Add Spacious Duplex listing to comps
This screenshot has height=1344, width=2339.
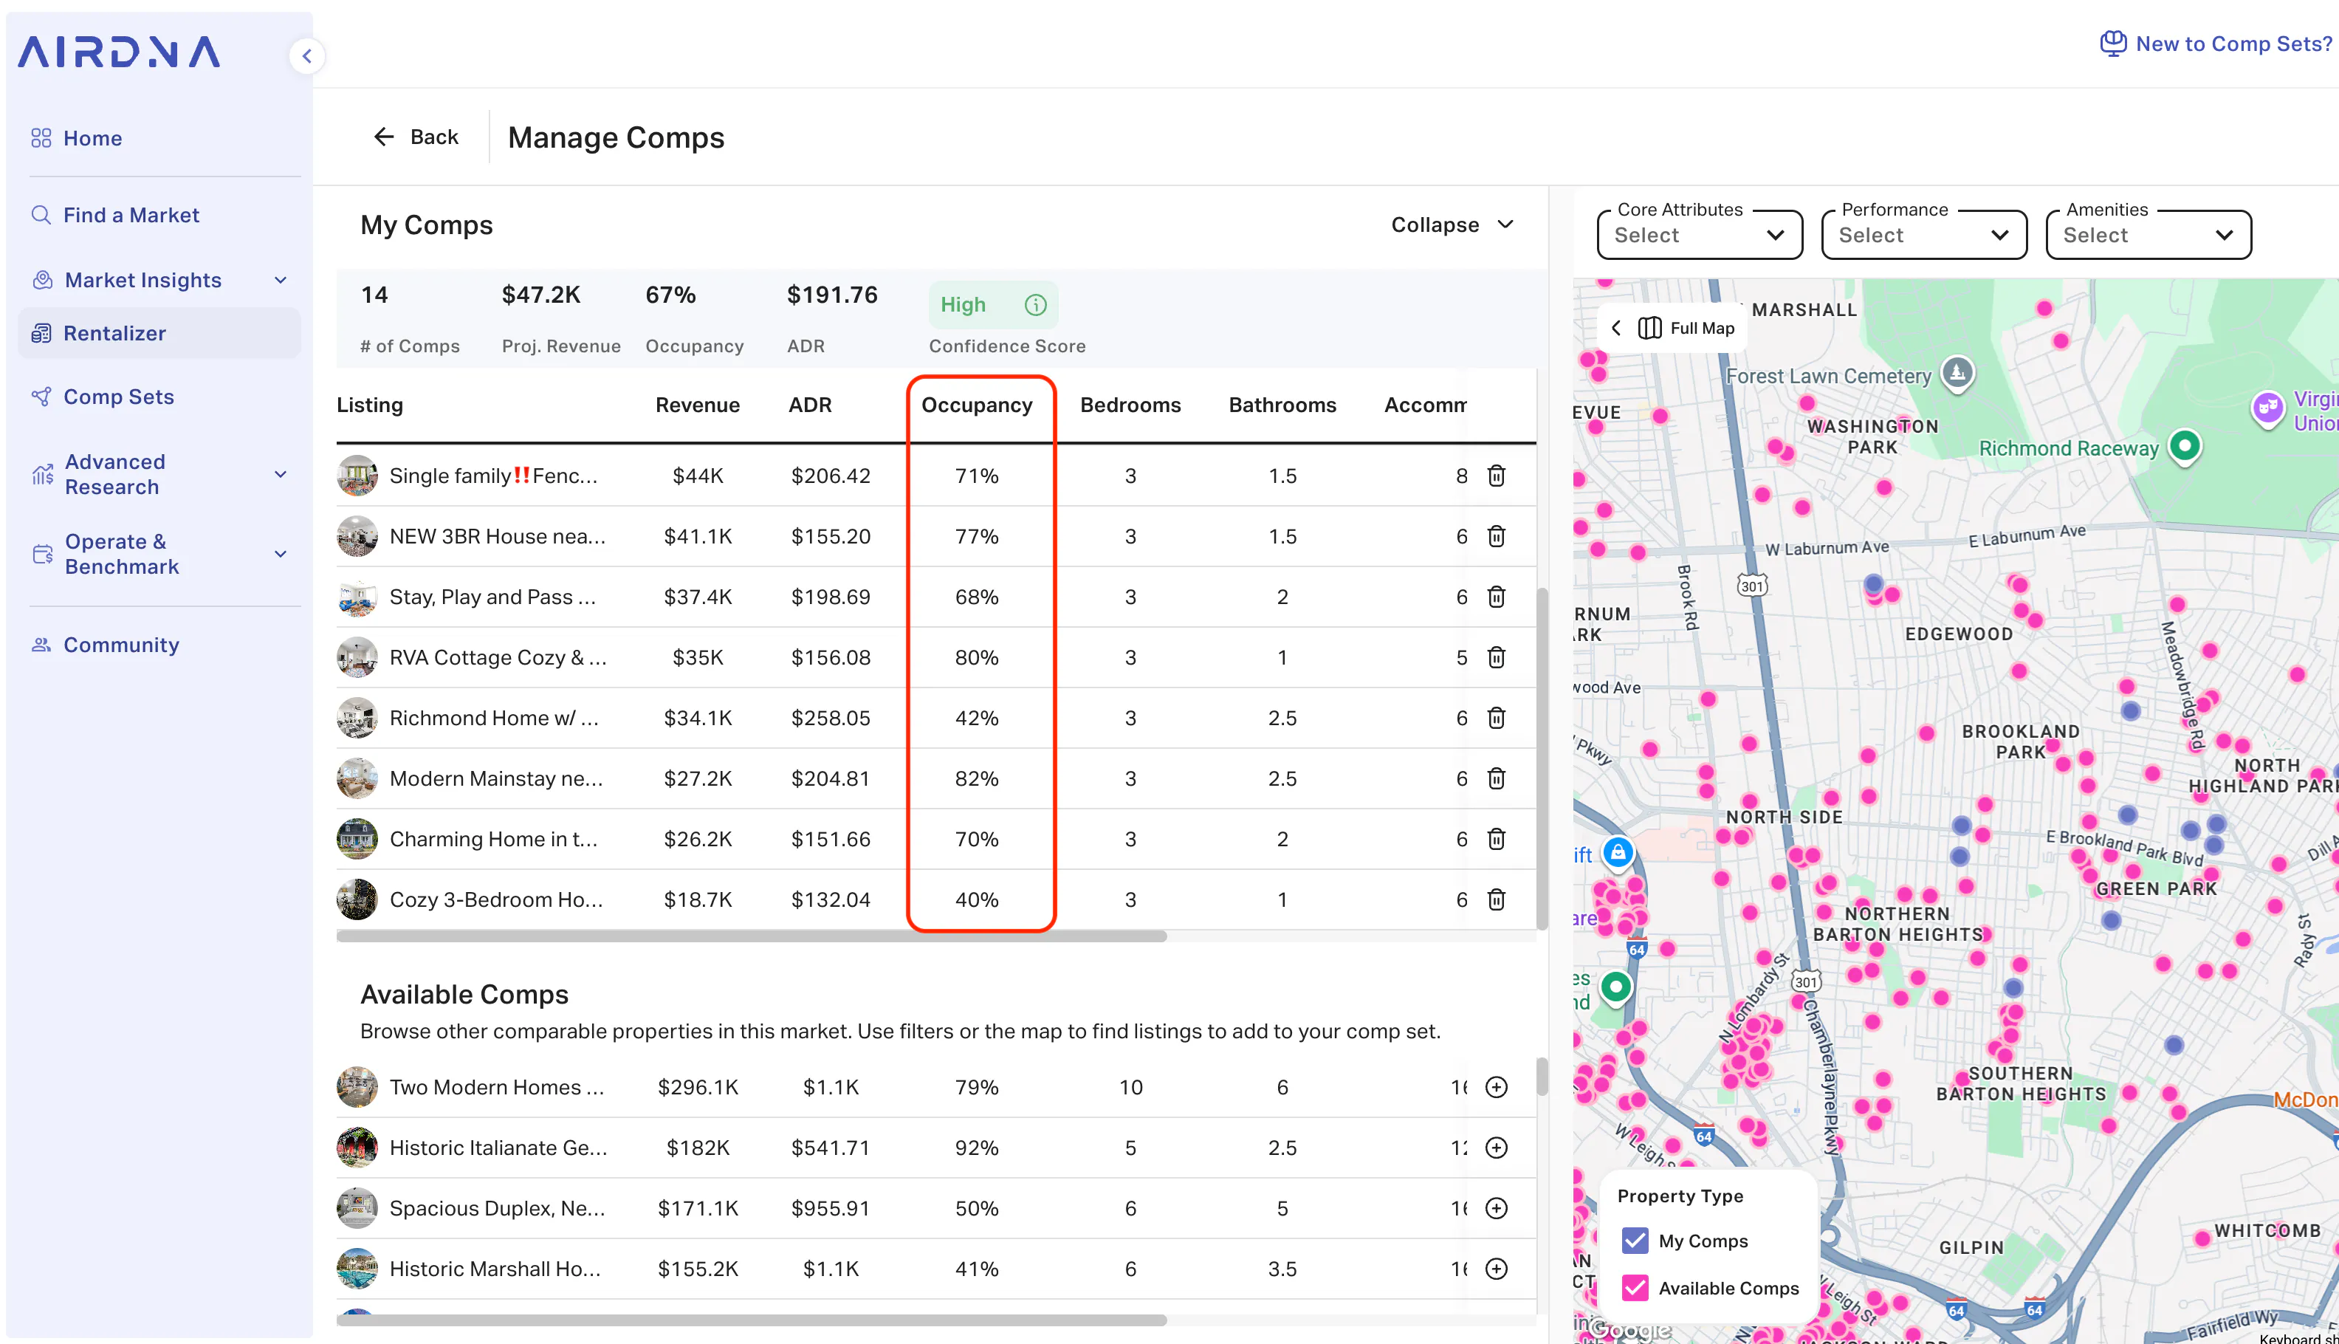(x=1497, y=1208)
